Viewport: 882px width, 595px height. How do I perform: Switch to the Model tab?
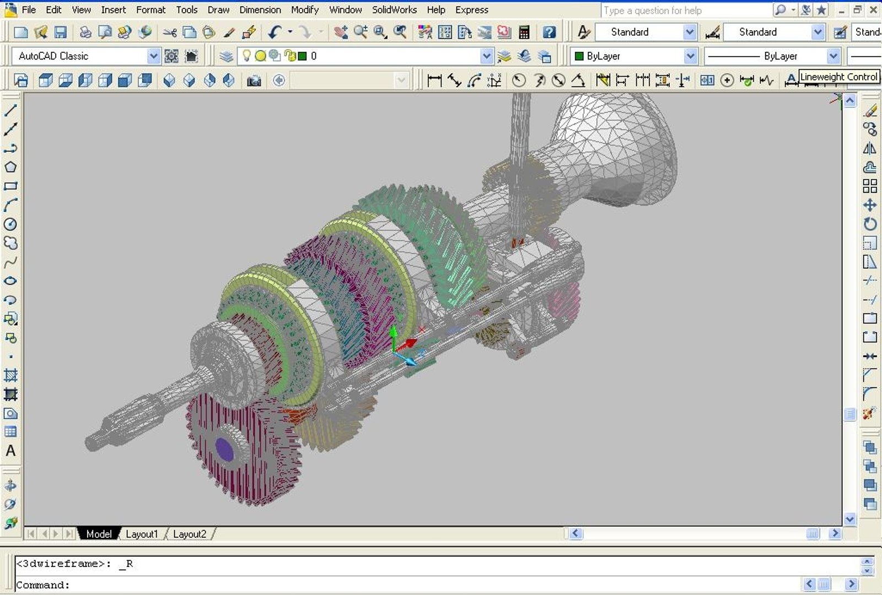[x=99, y=534]
